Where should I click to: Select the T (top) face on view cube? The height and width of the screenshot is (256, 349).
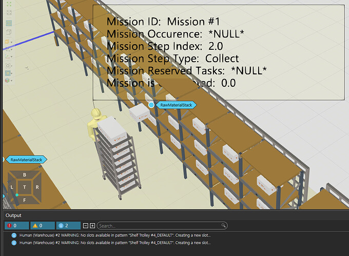[25, 187]
